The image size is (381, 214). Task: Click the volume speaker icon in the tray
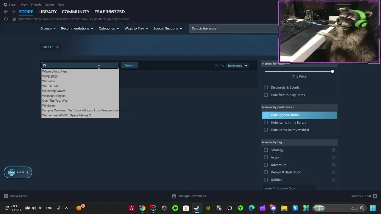pyautogui.click(x=34, y=208)
